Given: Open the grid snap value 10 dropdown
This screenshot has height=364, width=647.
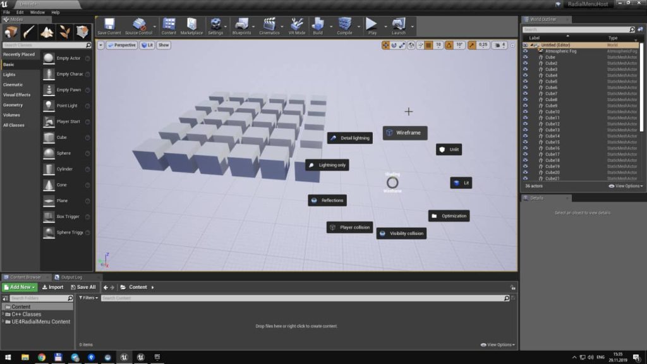Looking at the screenshot, I should tap(438, 45).
